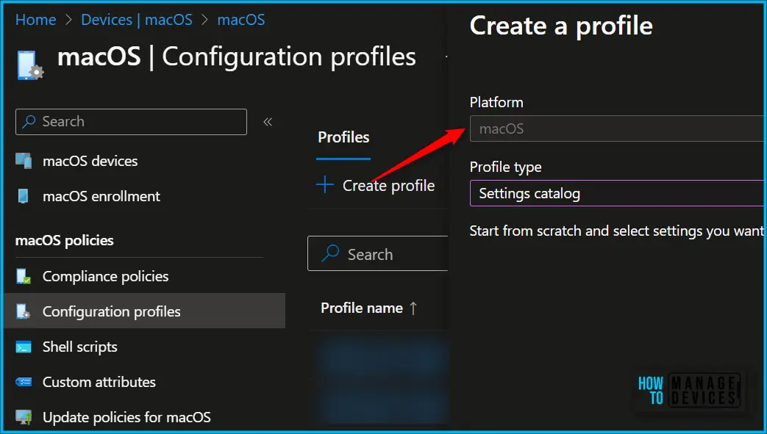Open the Platform macOS dropdown
The height and width of the screenshot is (434, 767).
click(x=616, y=129)
